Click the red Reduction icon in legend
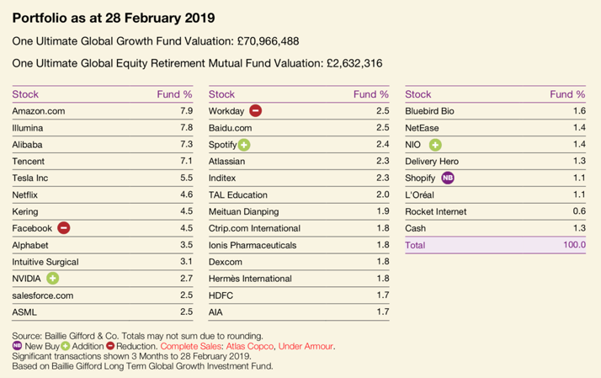601x378 pixels. (x=110, y=345)
